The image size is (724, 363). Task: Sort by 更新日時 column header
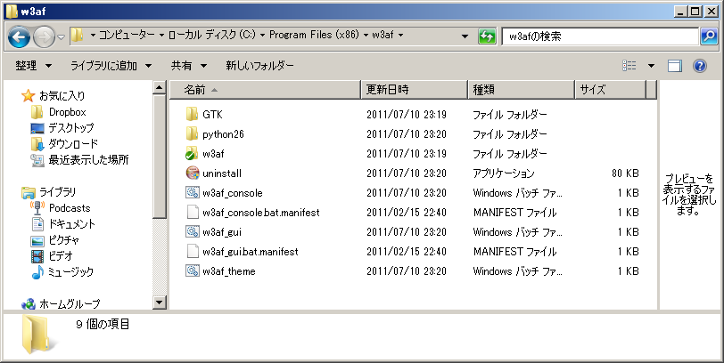[x=414, y=89]
